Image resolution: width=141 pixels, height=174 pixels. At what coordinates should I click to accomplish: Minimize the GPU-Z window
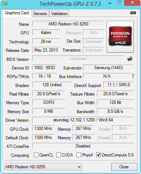110,3
